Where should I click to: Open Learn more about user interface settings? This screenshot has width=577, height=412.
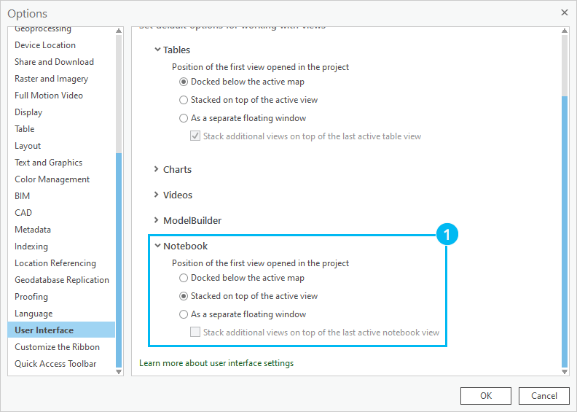pos(216,362)
